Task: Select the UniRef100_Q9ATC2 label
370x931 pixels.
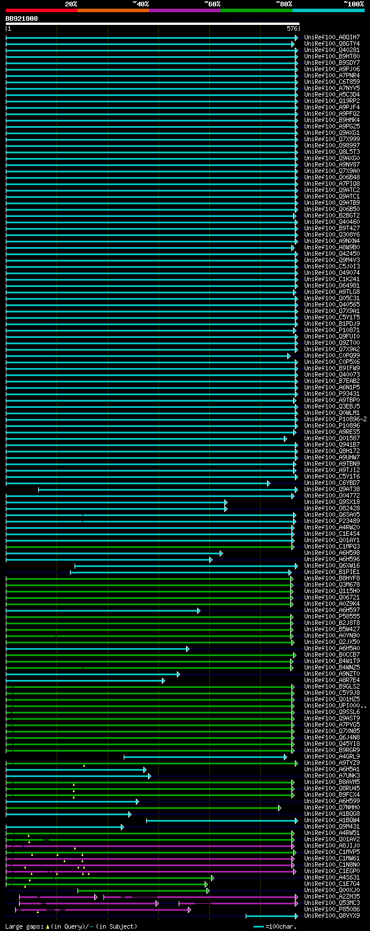Action: (x=332, y=190)
